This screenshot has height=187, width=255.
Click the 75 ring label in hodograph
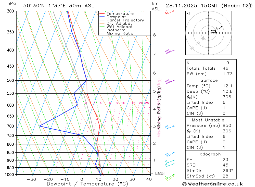point(192,48)
